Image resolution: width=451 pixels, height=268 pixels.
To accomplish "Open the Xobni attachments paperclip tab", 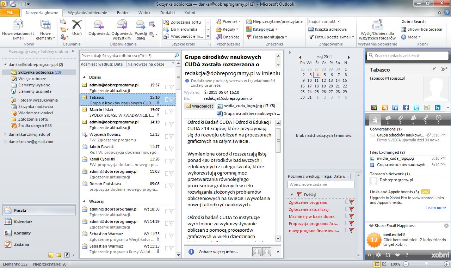I will tap(400, 119).
